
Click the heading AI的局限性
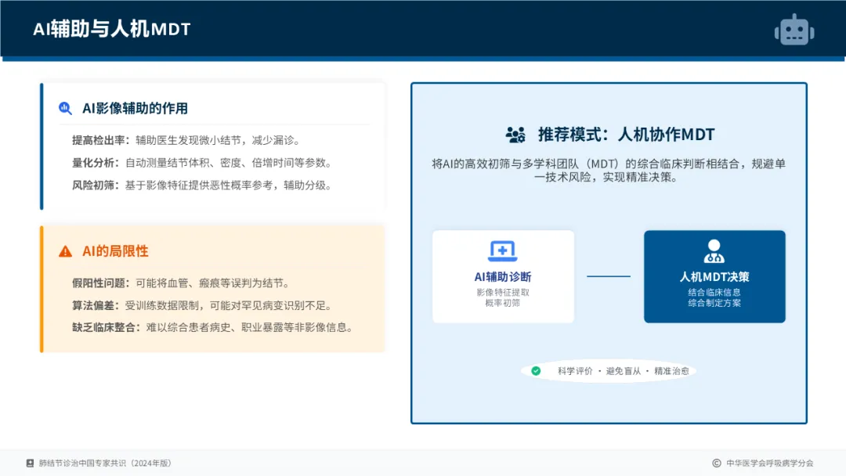[115, 251]
